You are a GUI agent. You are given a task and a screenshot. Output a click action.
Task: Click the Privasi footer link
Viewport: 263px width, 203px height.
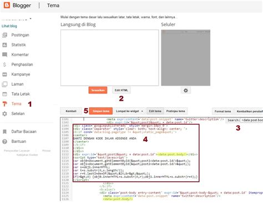pyautogui.click(x=47, y=151)
